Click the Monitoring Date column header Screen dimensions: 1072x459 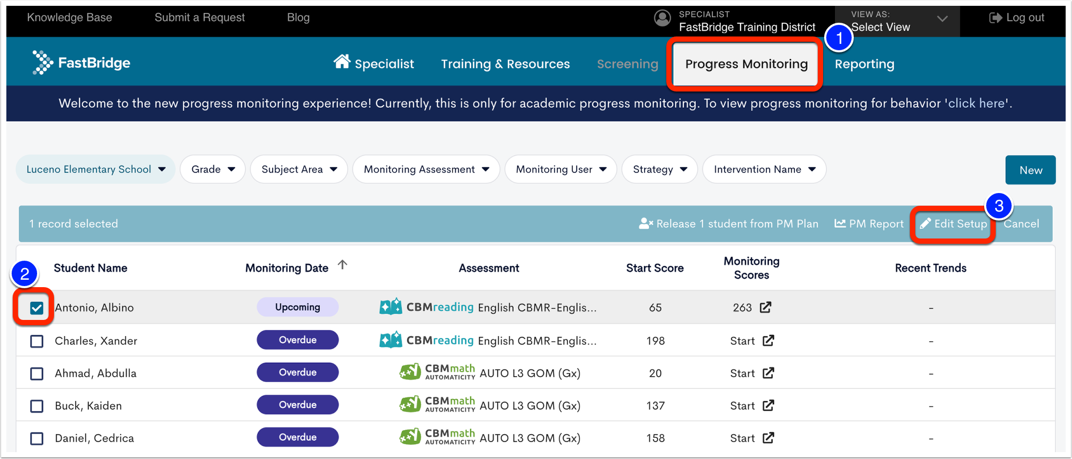click(287, 268)
